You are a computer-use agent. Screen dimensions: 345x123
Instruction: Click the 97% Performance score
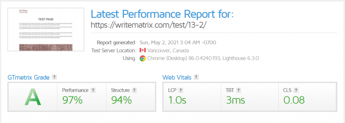click(x=72, y=100)
